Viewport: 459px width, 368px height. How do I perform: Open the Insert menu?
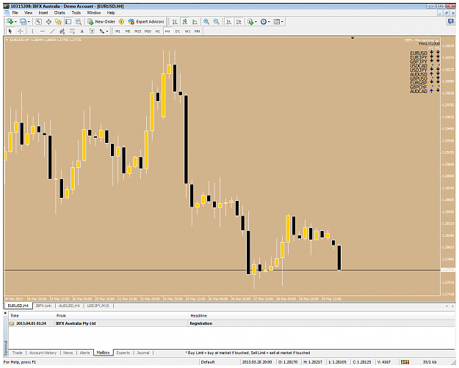(x=43, y=12)
